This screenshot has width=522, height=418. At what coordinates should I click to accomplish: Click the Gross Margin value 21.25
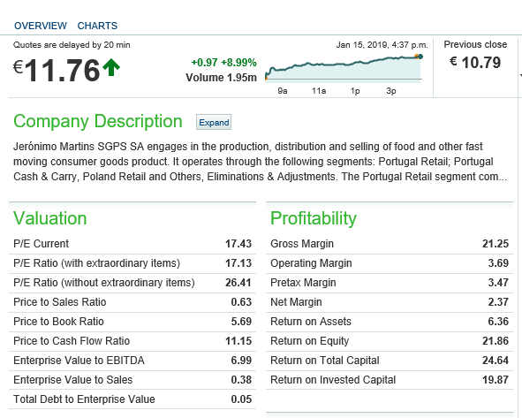pos(496,244)
